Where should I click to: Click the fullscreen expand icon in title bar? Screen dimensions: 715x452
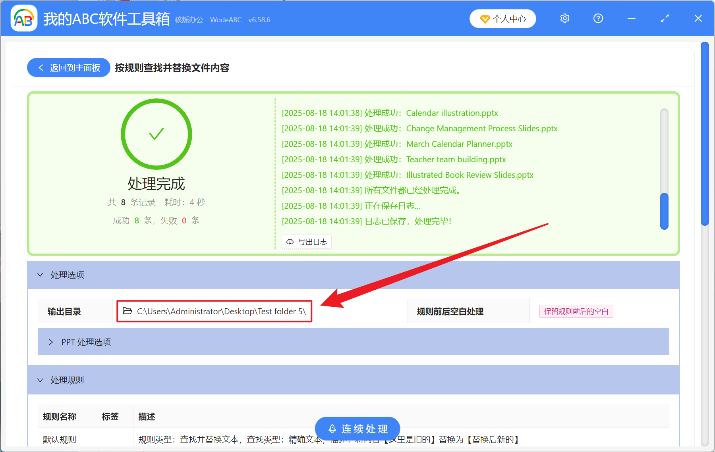coord(665,18)
